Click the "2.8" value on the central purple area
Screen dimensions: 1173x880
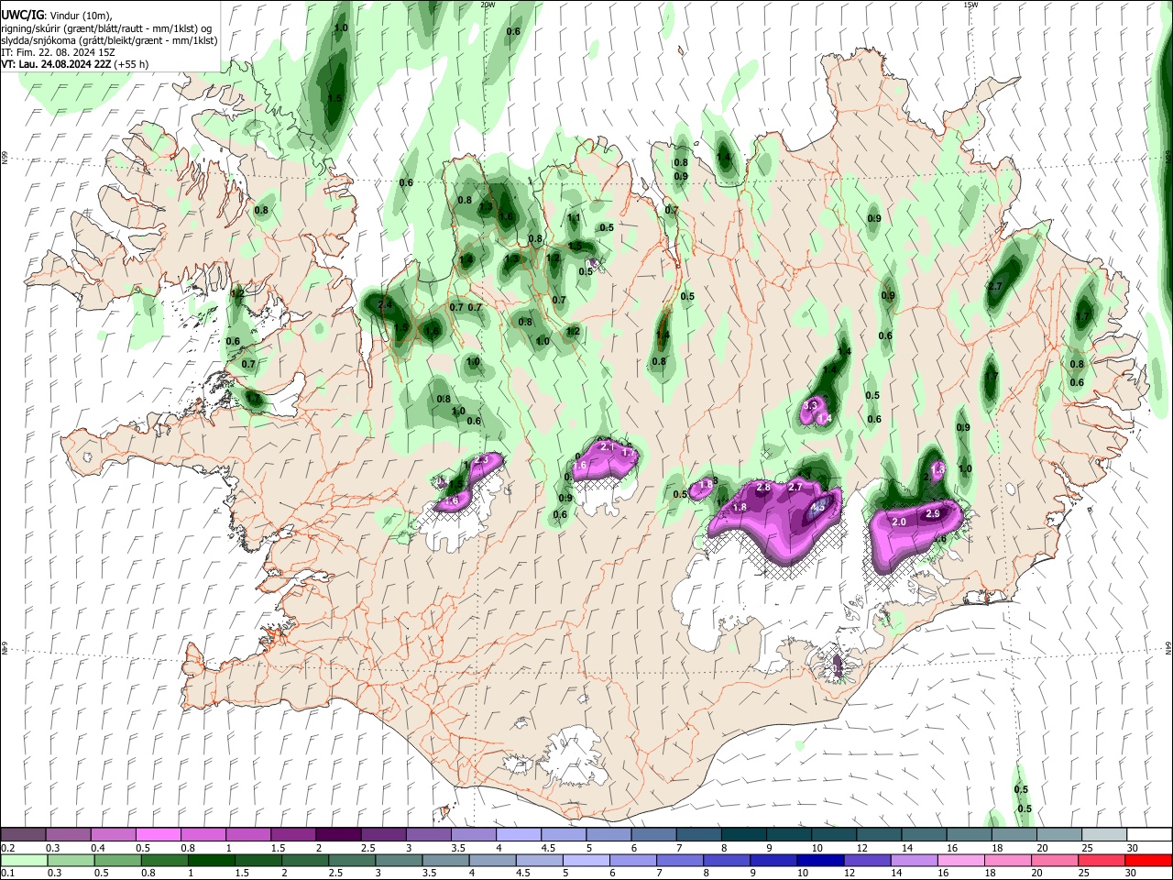pyautogui.click(x=762, y=488)
